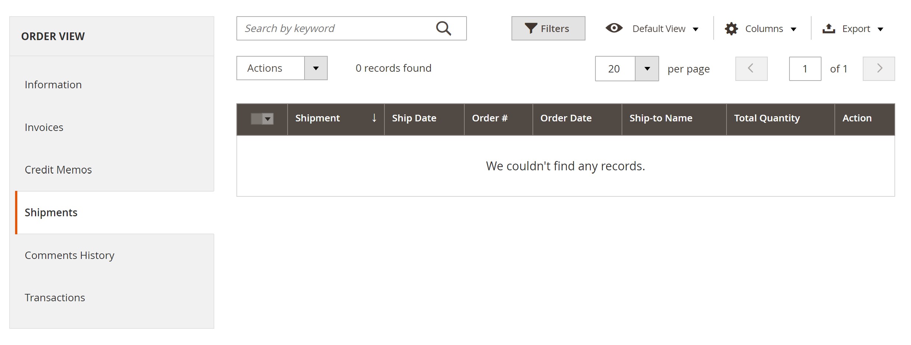Go to the next page arrow
Screen dimensions: 911x345
coord(879,68)
